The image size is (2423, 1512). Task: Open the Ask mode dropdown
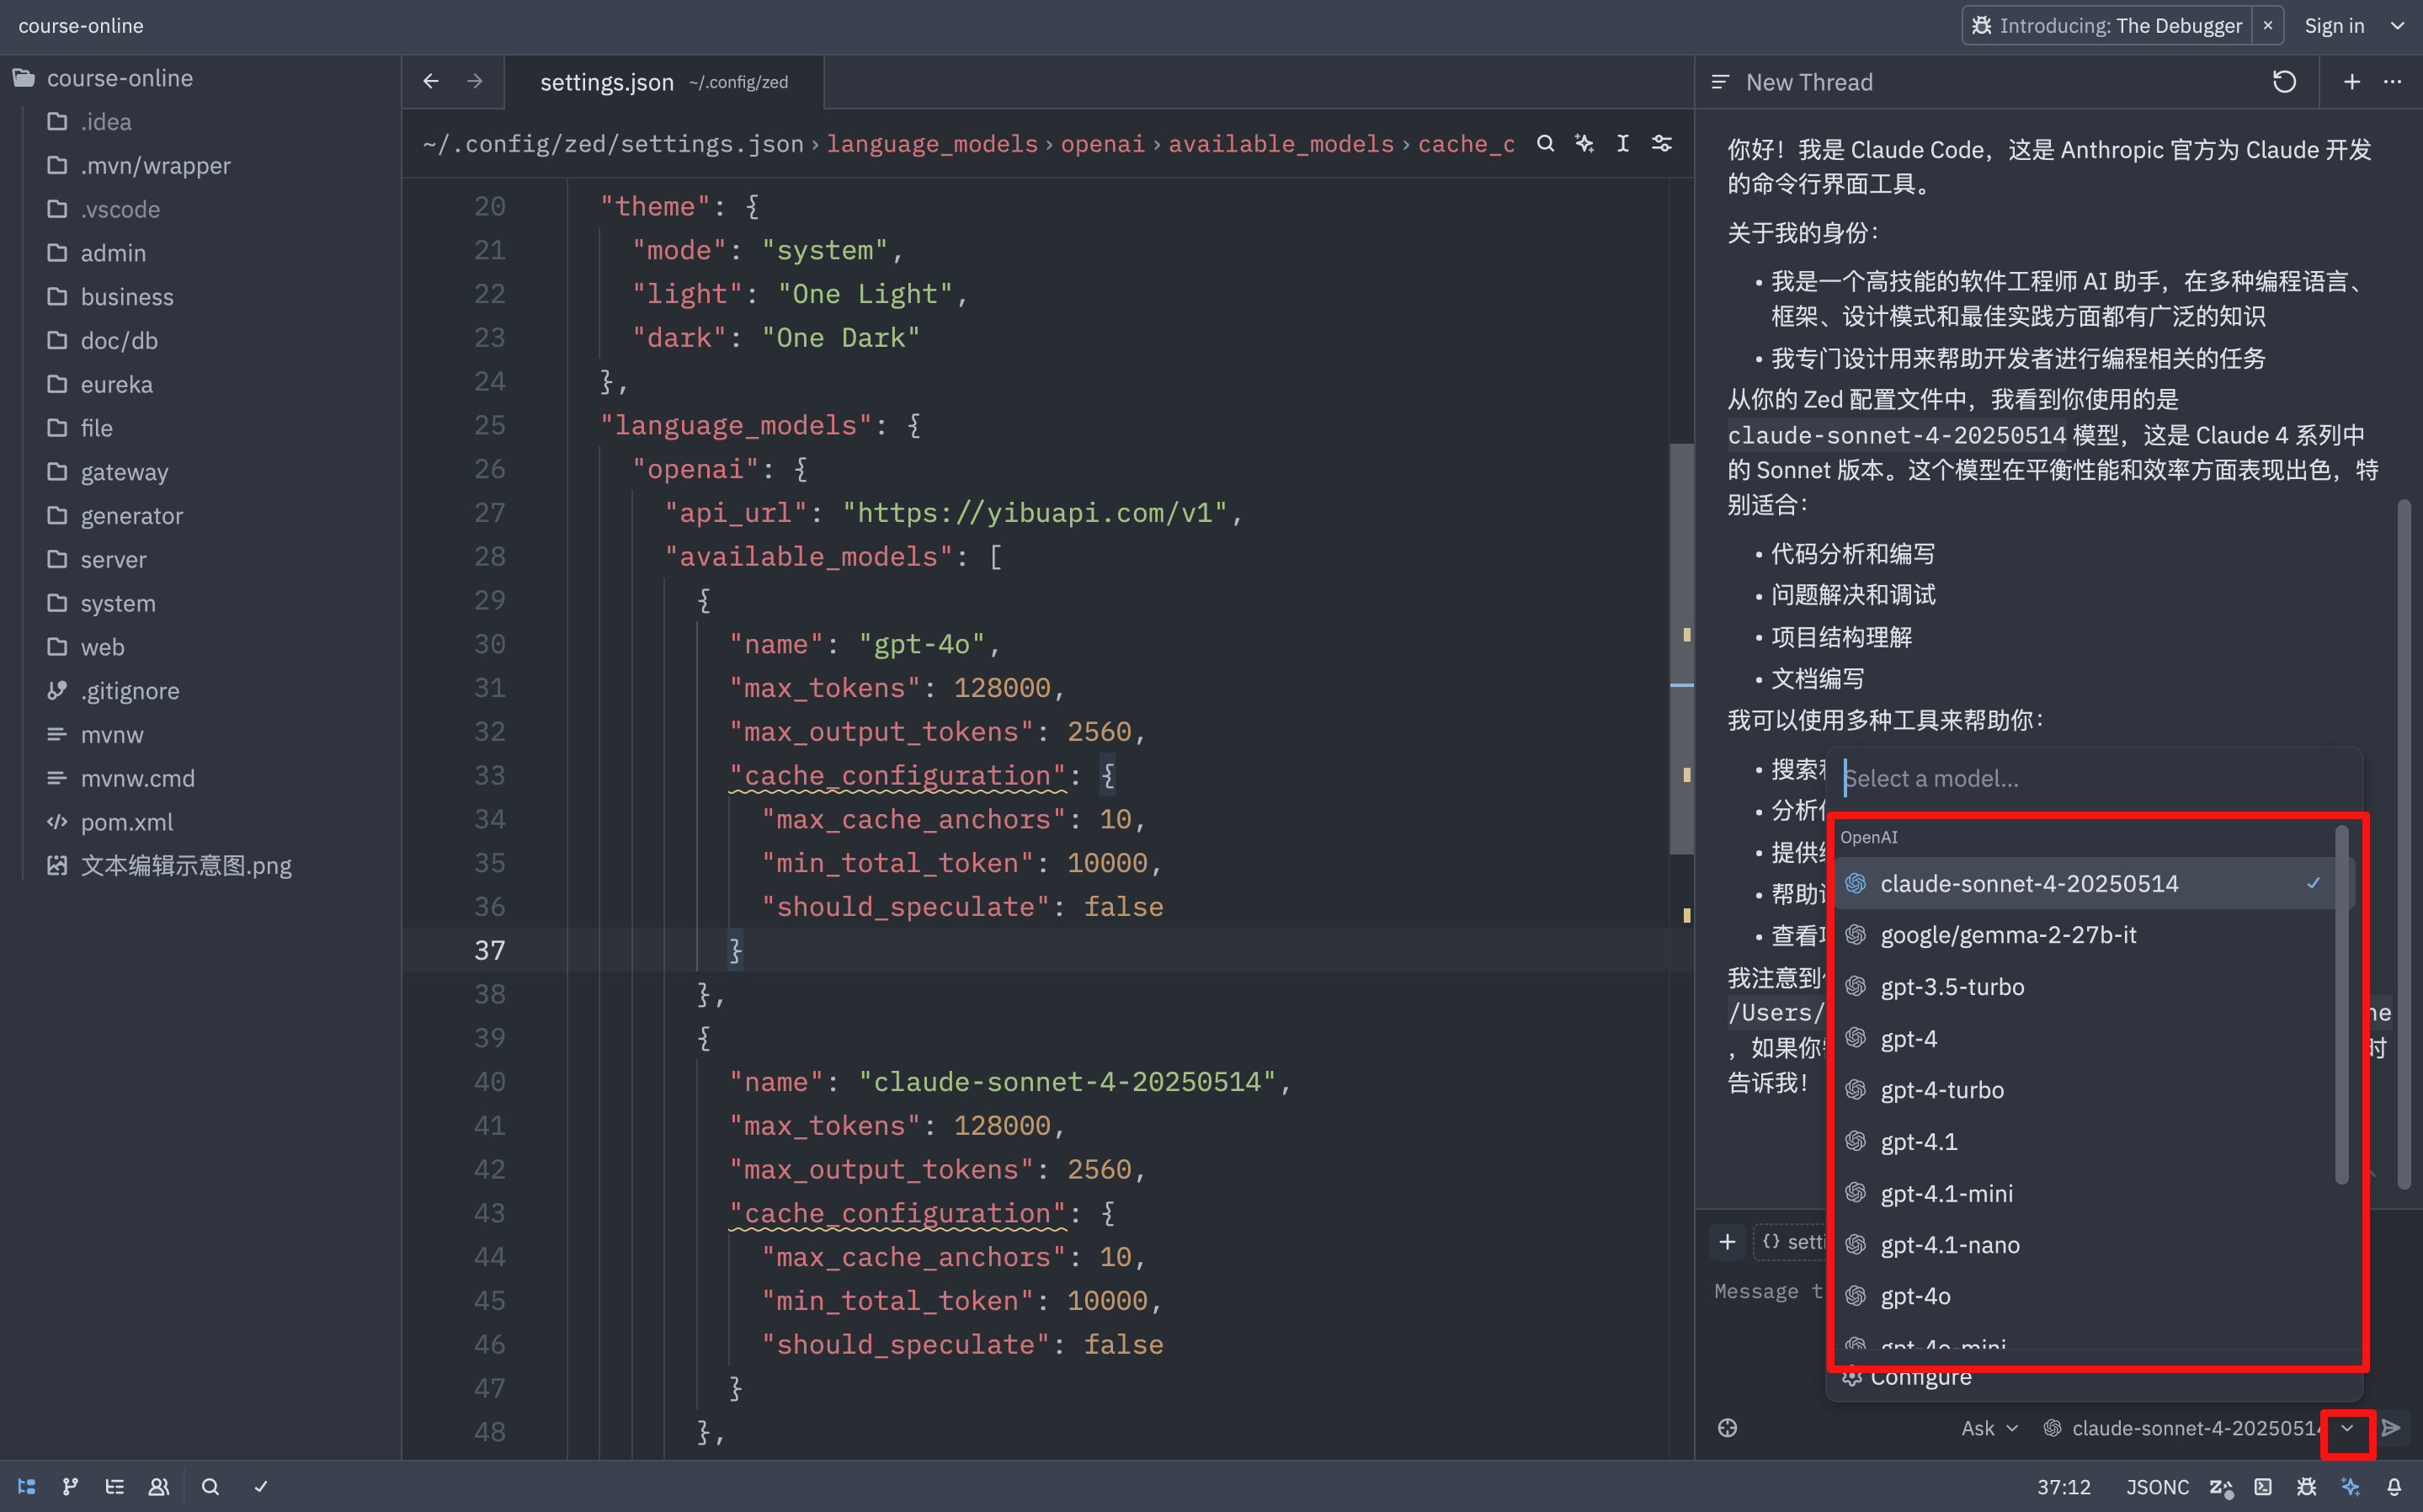click(x=1989, y=1428)
